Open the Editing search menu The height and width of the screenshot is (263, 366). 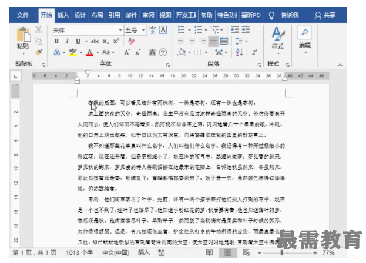[x=305, y=40]
